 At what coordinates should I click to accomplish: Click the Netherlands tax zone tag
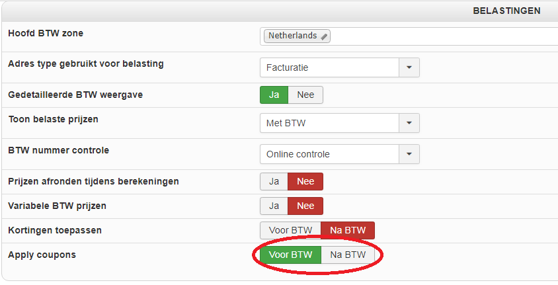click(297, 36)
